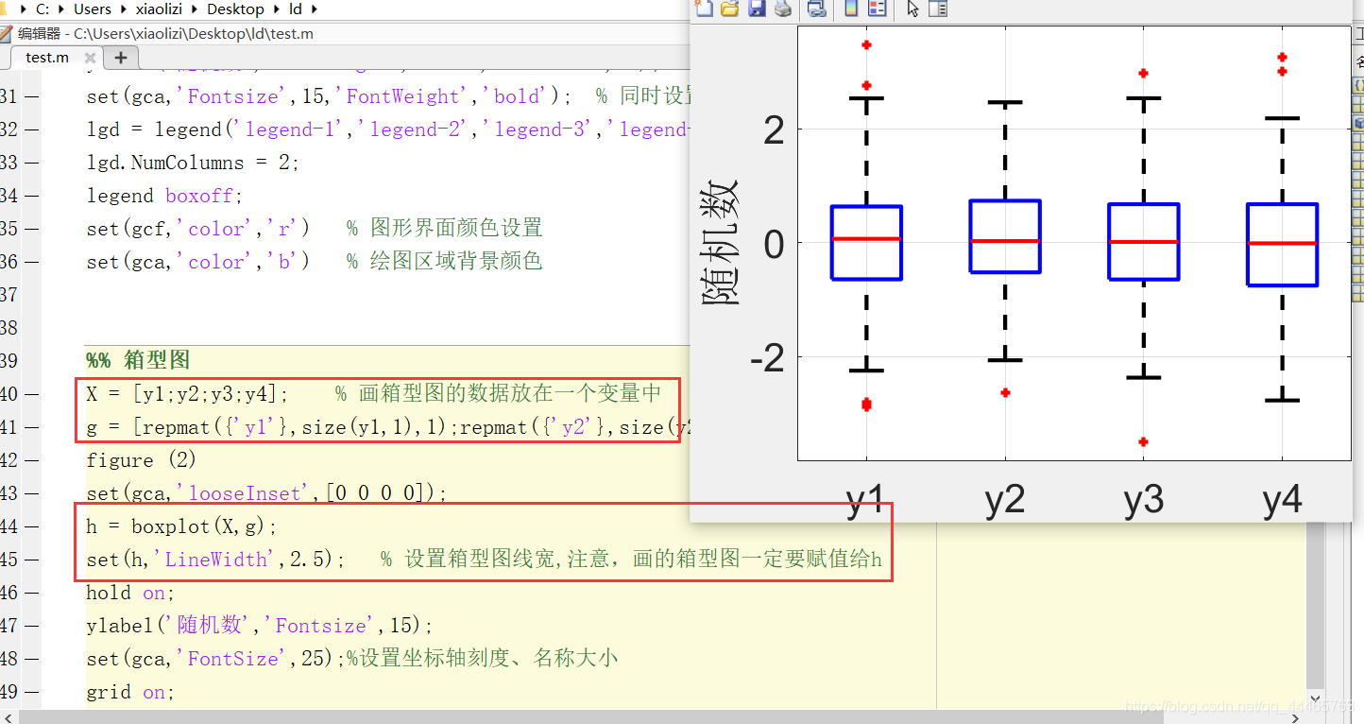1364x724 pixels.
Task: Insert a legend with the legend icon
Action: point(877,9)
